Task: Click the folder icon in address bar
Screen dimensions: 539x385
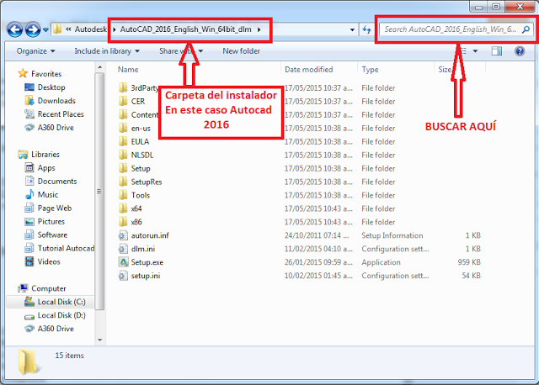Action: pos(57,29)
